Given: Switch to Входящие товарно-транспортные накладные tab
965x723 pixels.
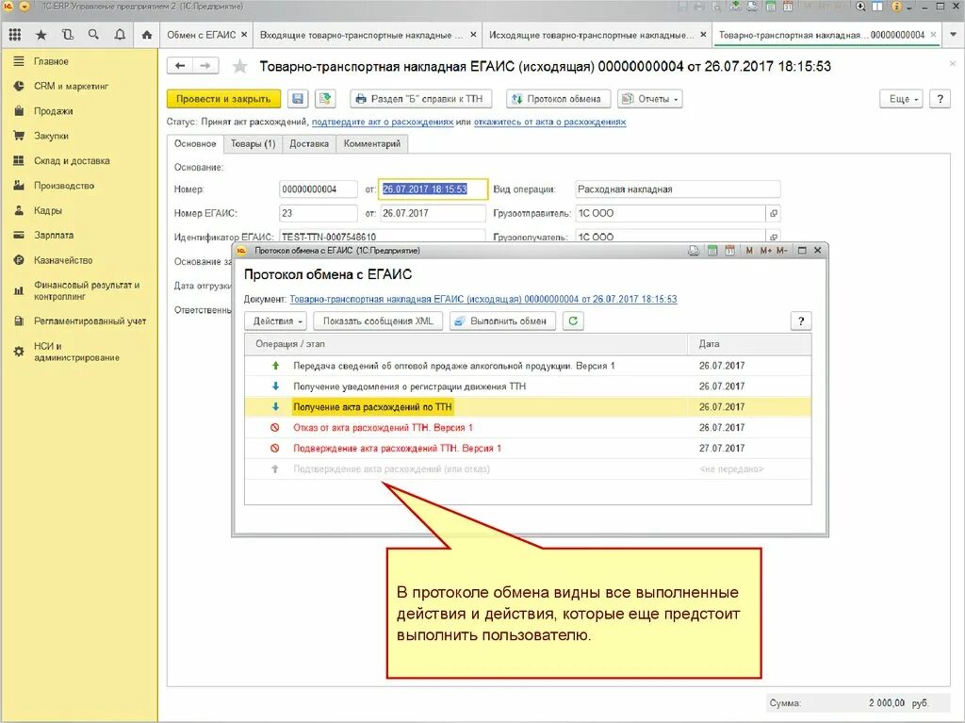Looking at the screenshot, I should click(361, 35).
